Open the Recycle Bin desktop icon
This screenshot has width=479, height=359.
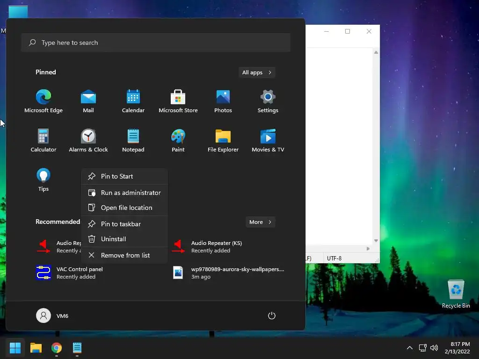(456, 294)
